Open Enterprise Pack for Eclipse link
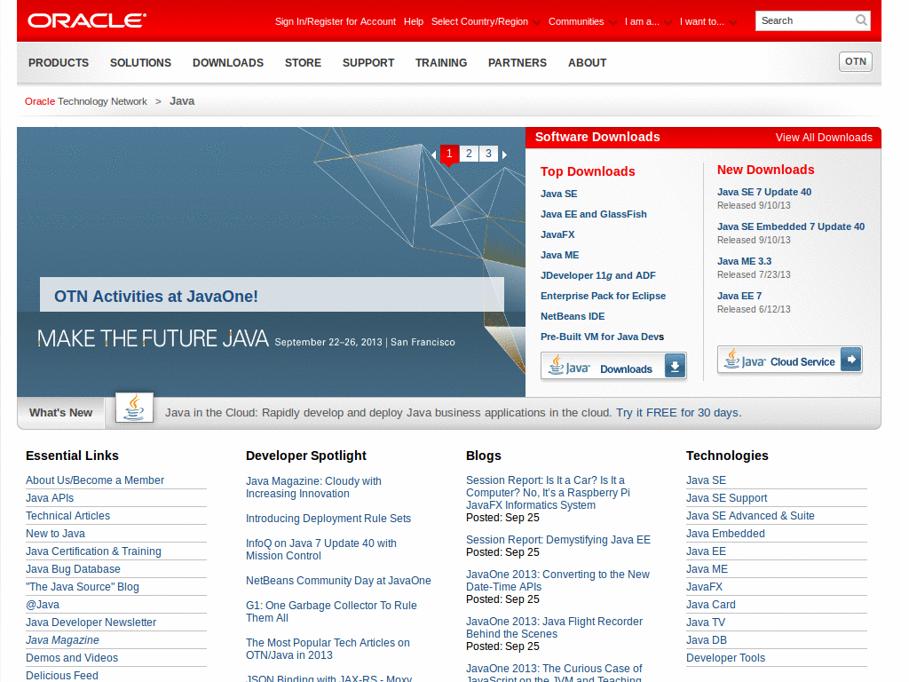 click(x=603, y=296)
